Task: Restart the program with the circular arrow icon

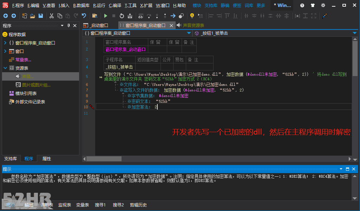Action: coord(122,16)
